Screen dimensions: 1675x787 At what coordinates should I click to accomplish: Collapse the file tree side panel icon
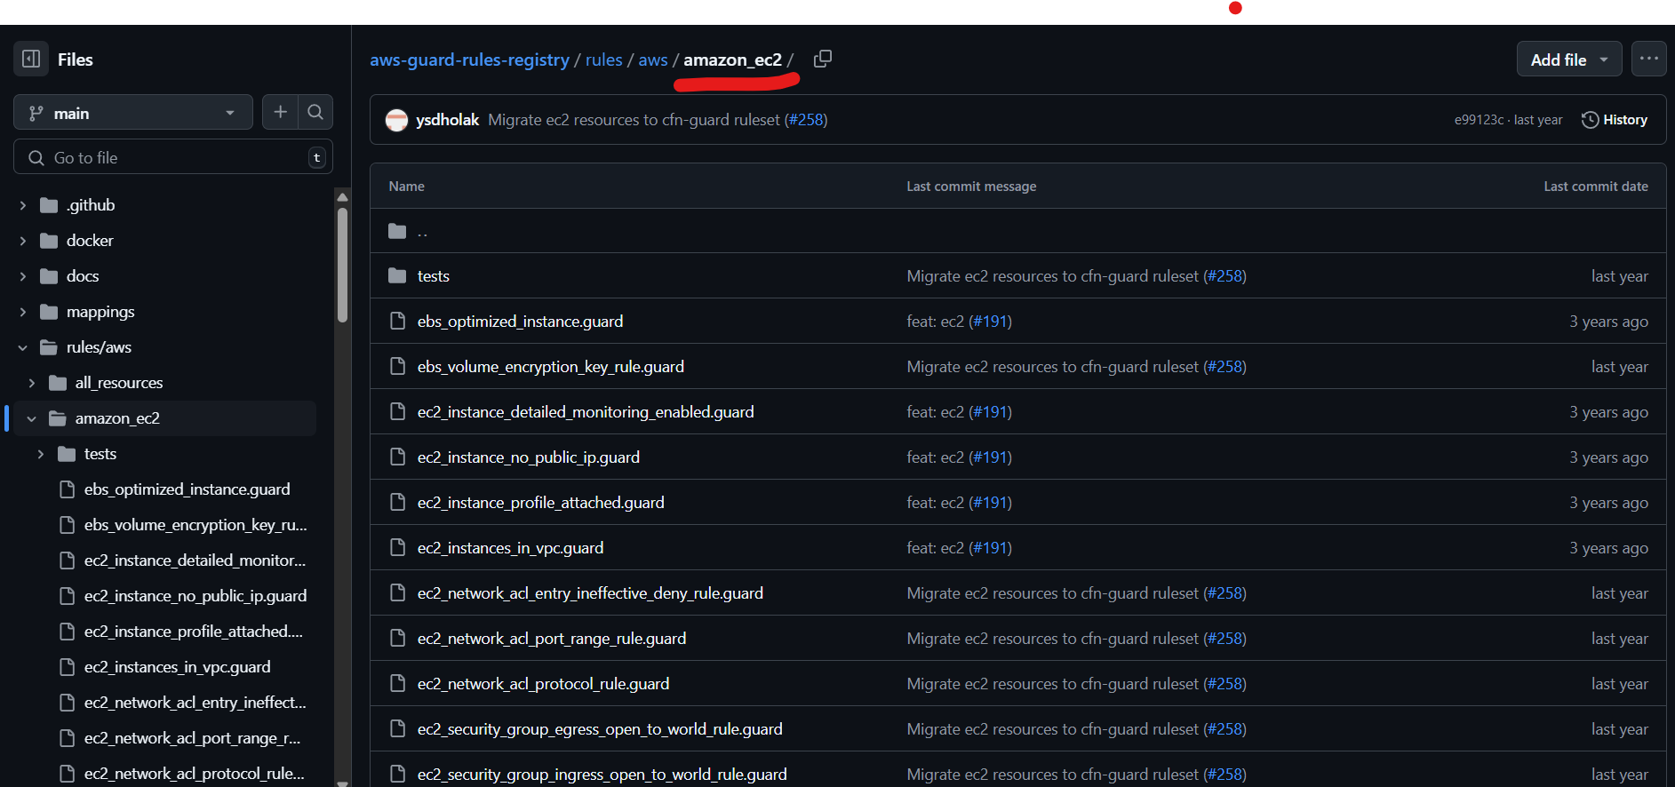31,60
